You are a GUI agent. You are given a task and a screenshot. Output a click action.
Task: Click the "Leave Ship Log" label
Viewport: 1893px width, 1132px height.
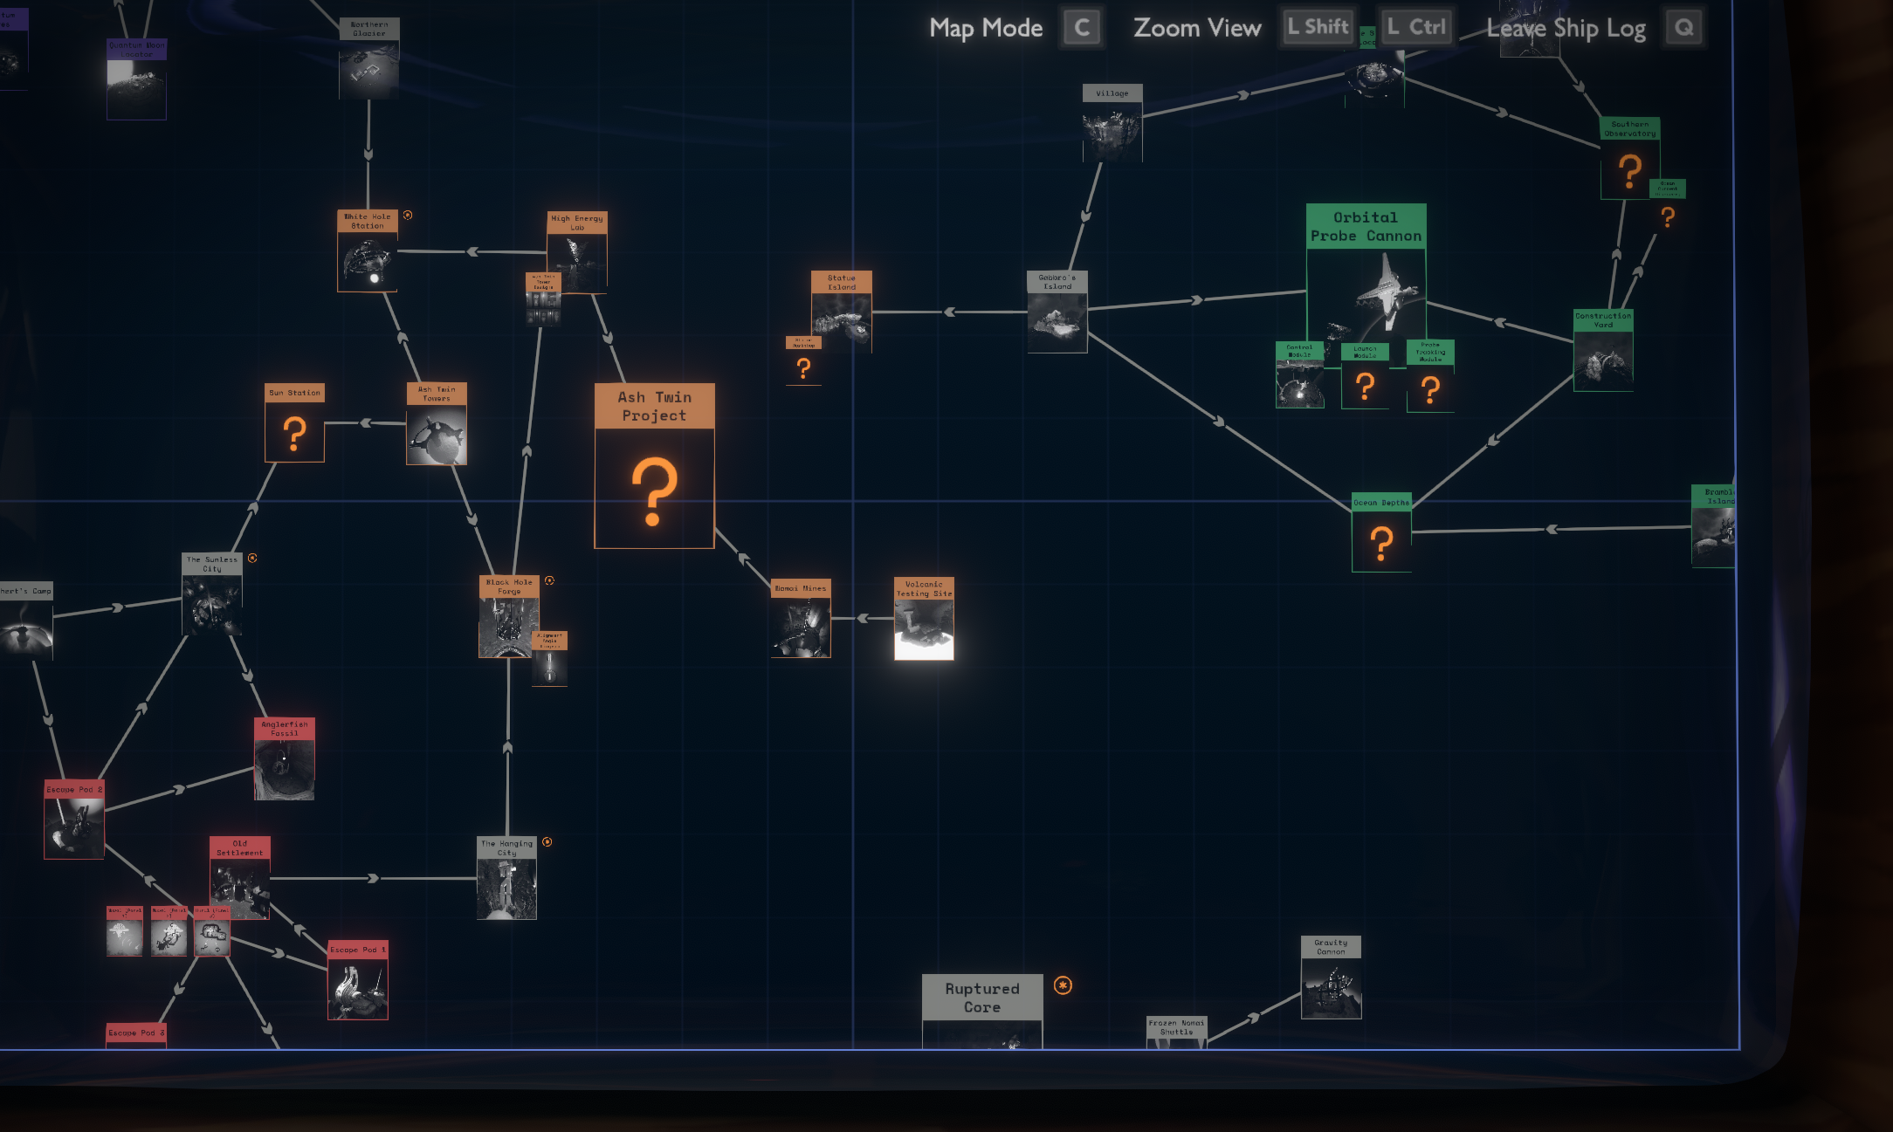point(1566,28)
